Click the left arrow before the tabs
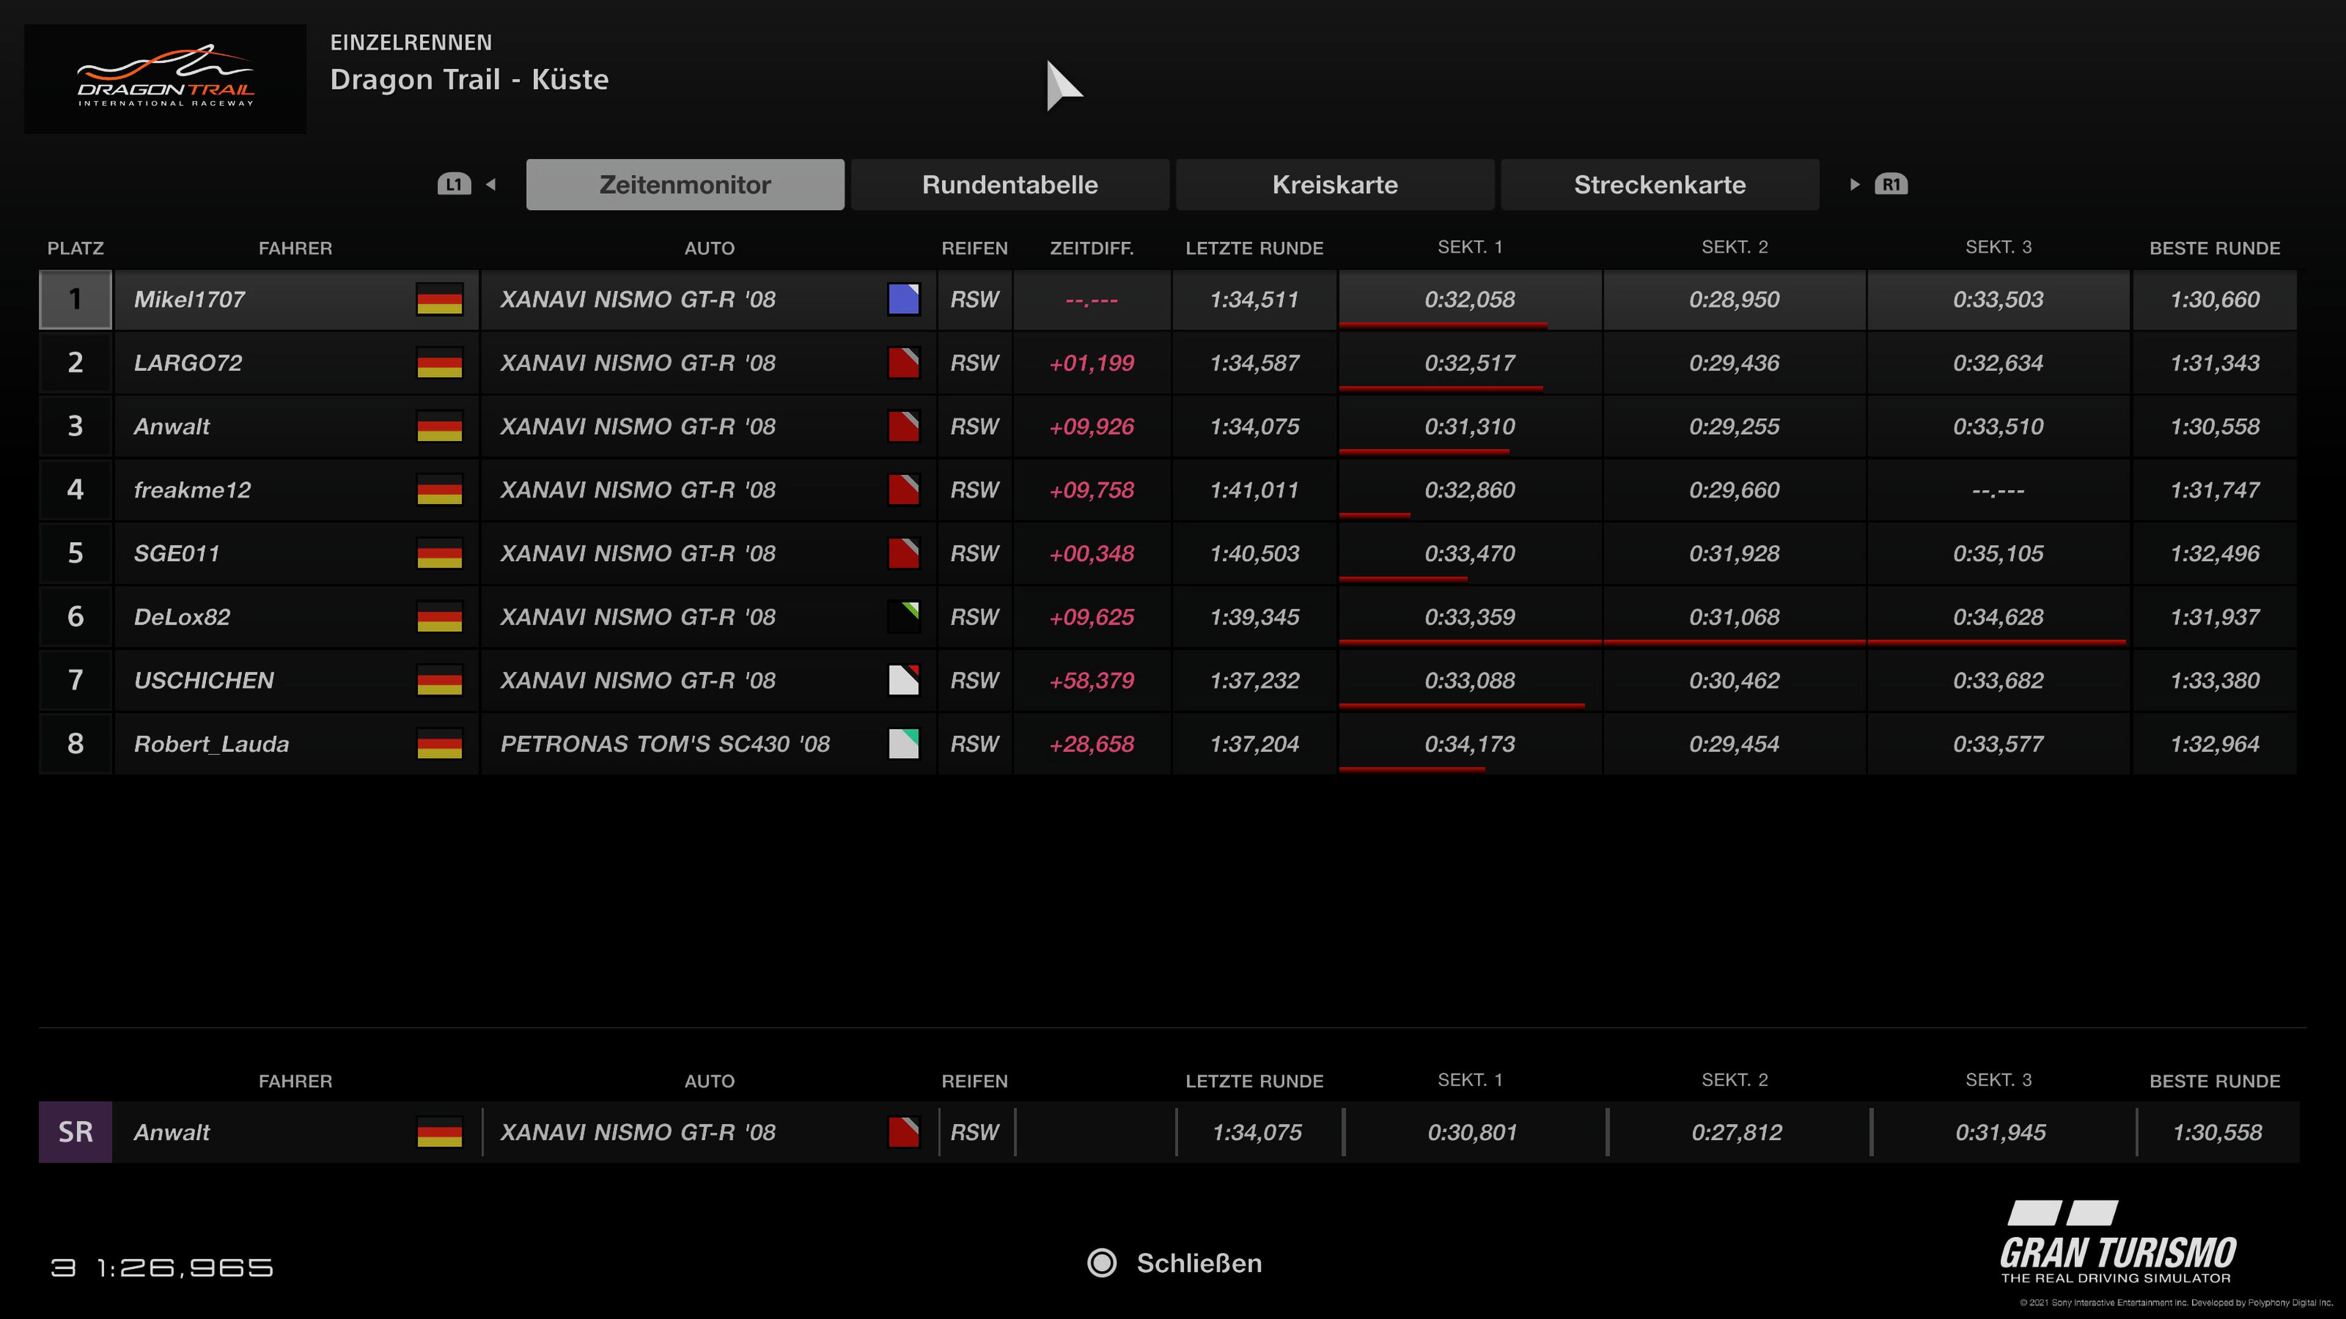 pyautogui.click(x=492, y=185)
